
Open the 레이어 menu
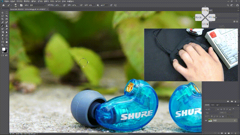click(26, 1)
